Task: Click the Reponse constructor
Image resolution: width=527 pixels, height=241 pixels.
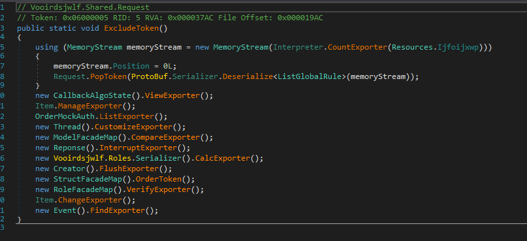Action: click(x=69, y=148)
